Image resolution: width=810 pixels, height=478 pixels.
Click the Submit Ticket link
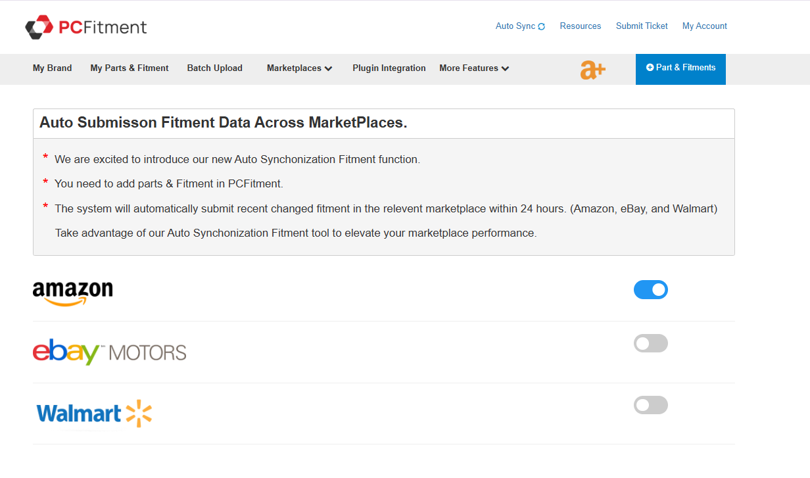click(x=642, y=26)
